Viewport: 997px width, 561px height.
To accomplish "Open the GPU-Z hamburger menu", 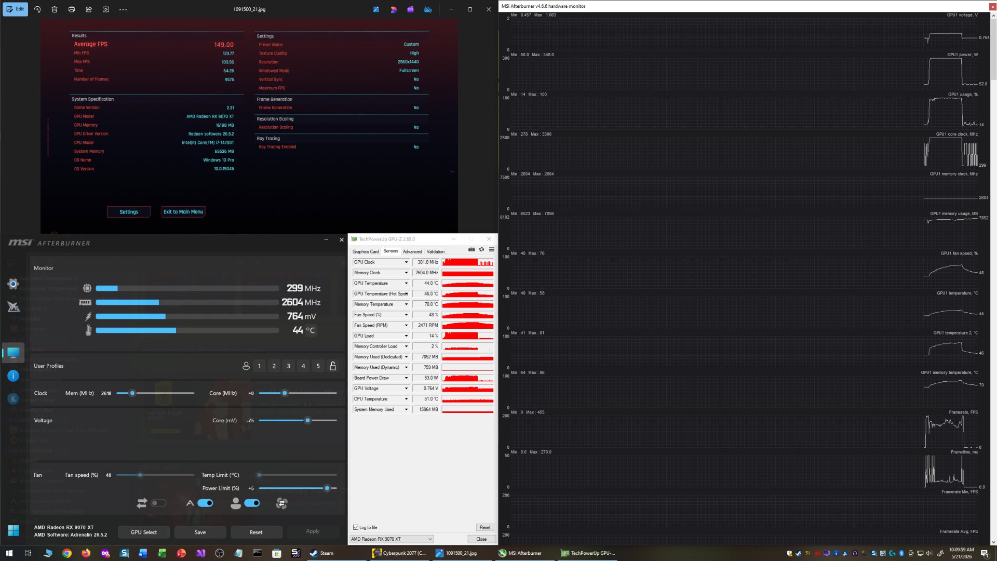I will [491, 250].
